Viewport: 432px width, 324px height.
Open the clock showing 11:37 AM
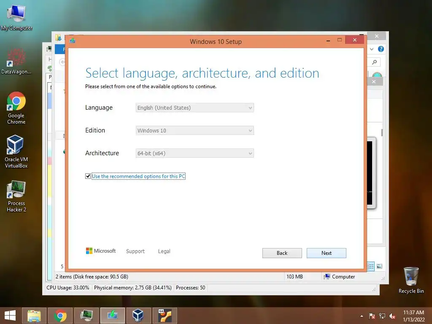pos(413,316)
